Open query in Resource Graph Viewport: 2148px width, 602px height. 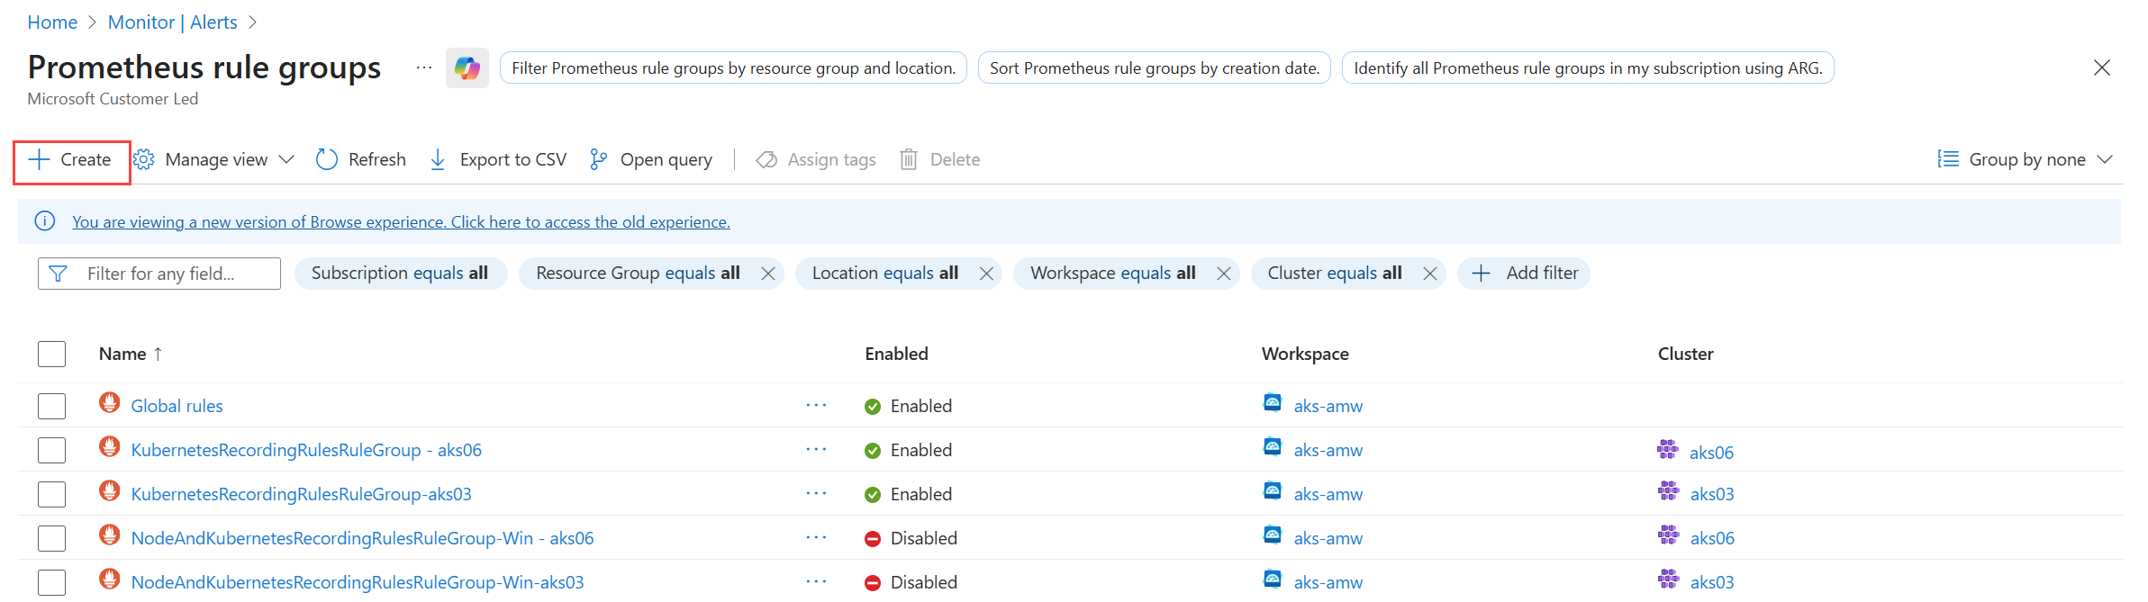pyautogui.click(x=650, y=160)
